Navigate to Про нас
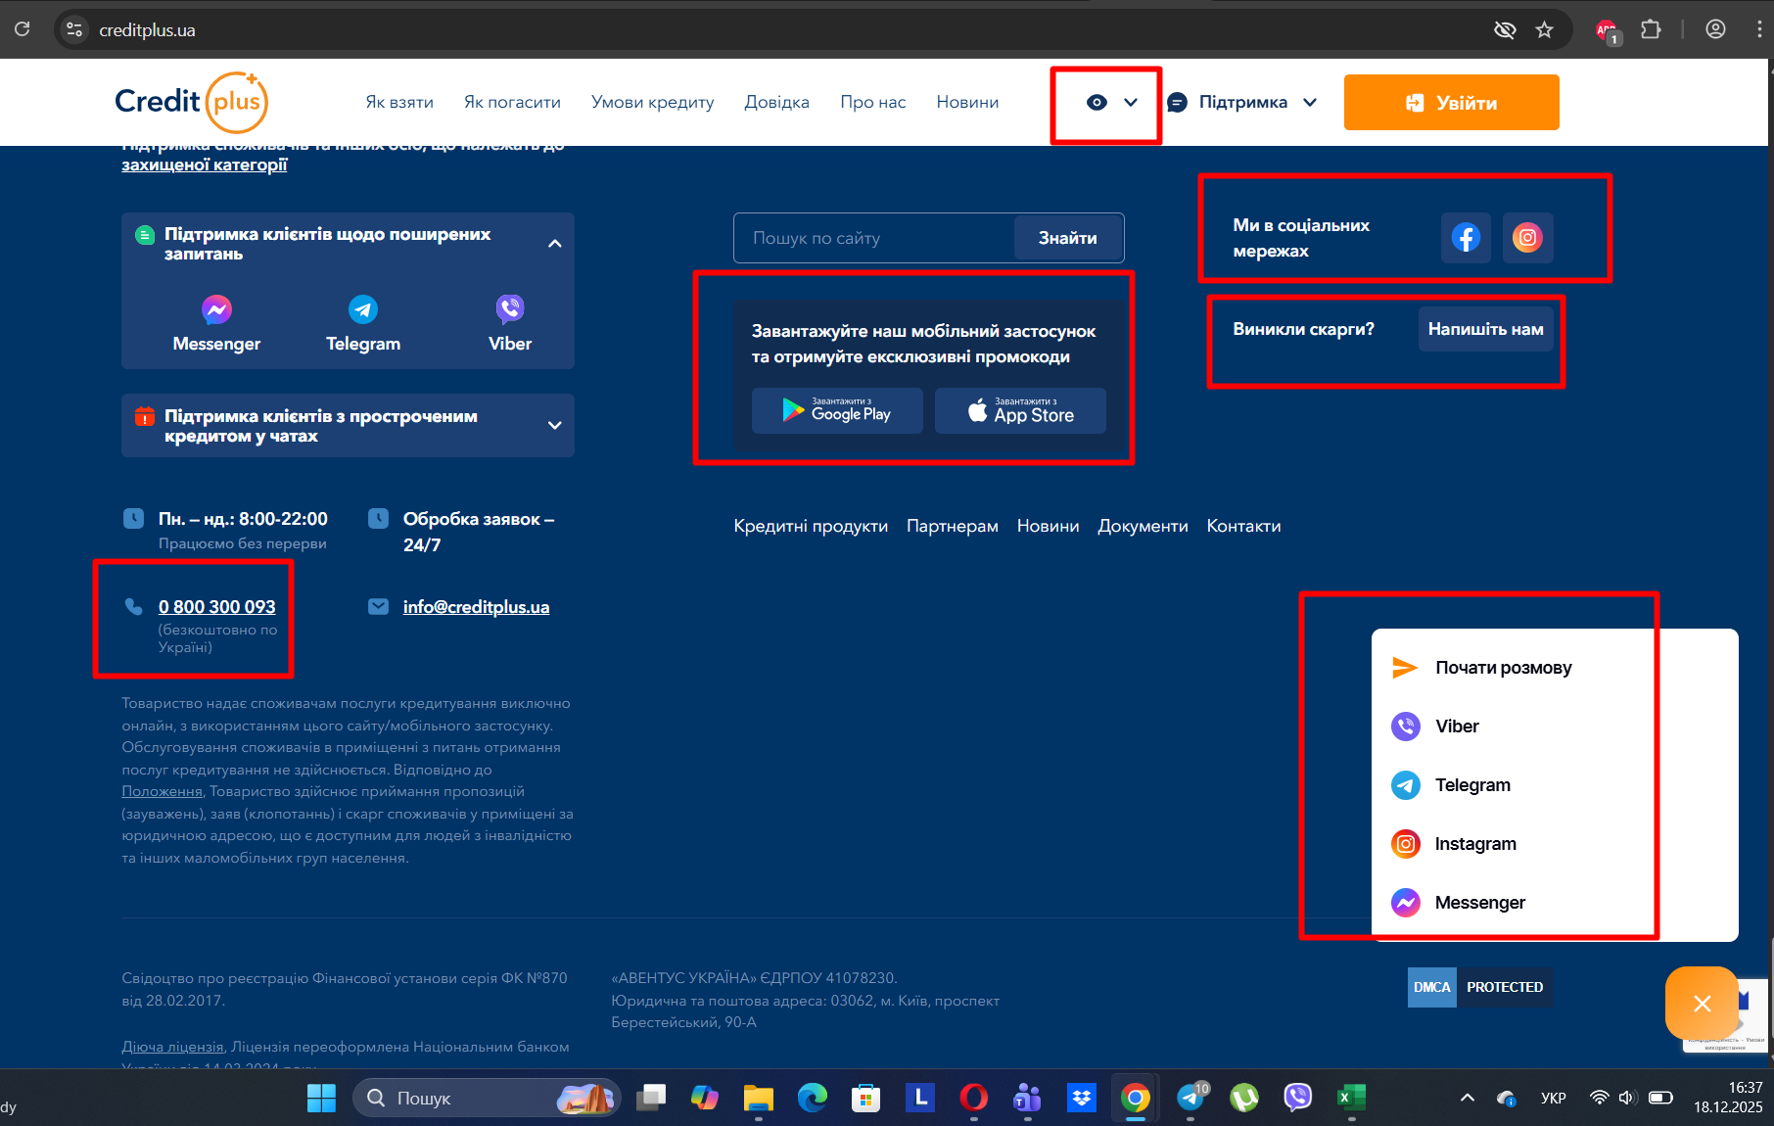1774x1126 pixels. tap(873, 102)
